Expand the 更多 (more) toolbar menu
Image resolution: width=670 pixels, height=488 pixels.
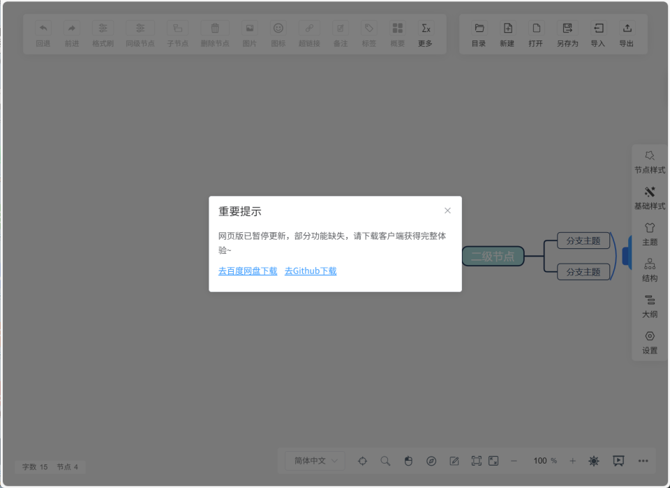426,33
